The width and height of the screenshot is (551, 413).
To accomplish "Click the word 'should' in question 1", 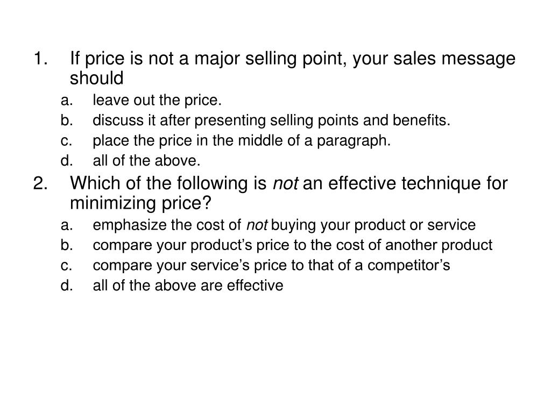I will click(97, 78).
